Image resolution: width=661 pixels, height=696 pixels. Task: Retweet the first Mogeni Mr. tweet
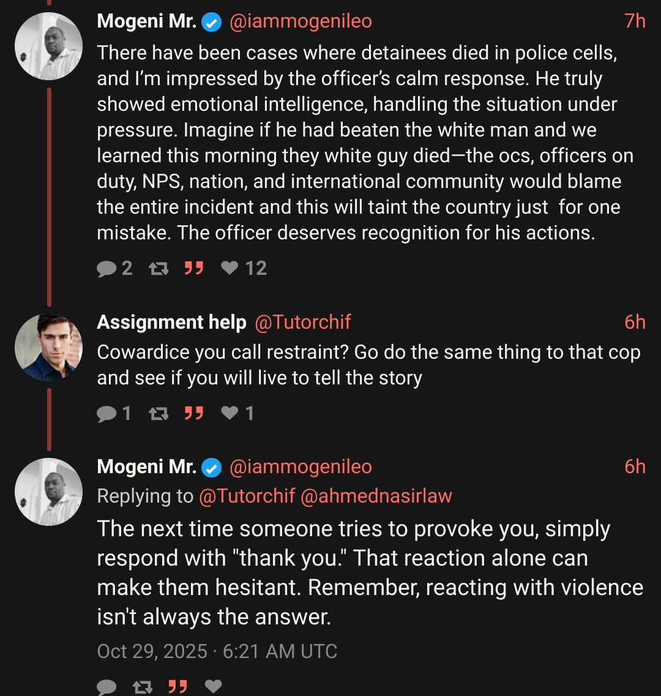pos(159,268)
